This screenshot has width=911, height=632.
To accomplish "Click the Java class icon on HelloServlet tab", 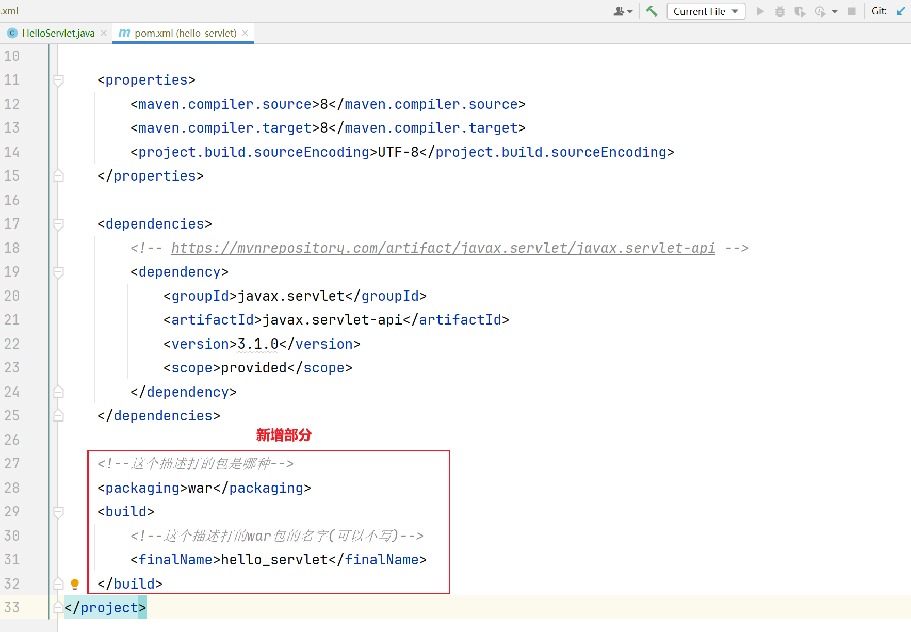I will pyautogui.click(x=12, y=33).
